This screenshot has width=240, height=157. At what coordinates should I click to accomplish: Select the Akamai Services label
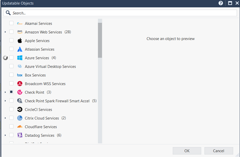point(38,23)
